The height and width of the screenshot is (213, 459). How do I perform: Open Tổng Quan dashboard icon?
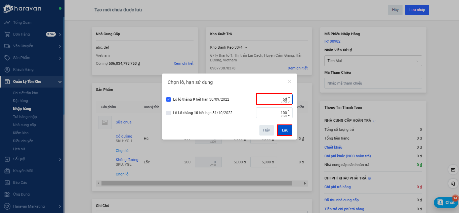pos(7,22)
